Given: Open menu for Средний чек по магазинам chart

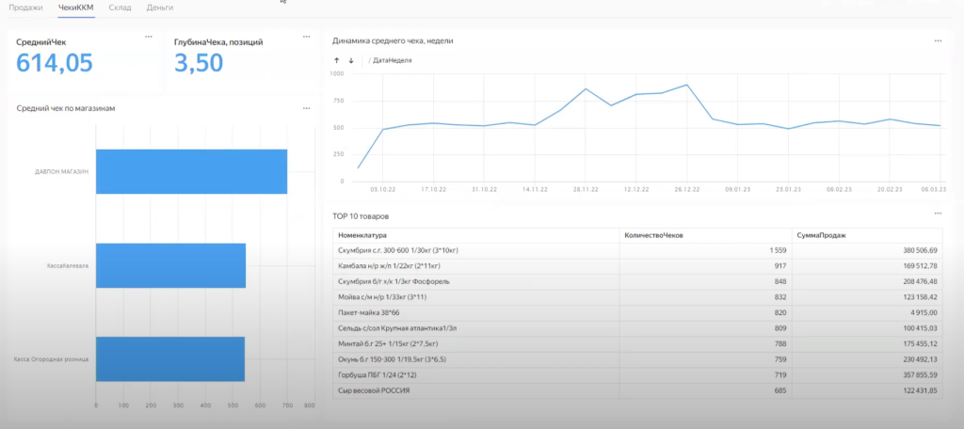Looking at the screenshot, I should point(306,108).
